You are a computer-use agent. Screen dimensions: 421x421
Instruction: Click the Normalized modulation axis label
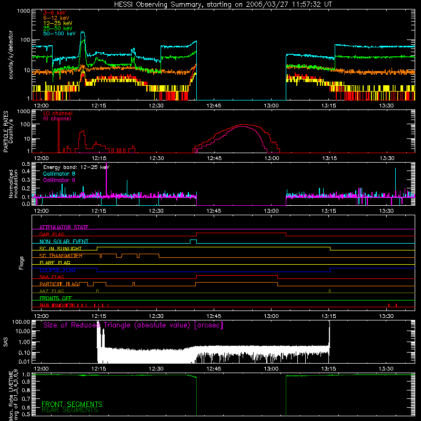(13, 184)
